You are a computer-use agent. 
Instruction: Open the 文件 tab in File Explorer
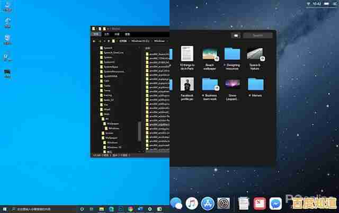[x=96, y=34]
